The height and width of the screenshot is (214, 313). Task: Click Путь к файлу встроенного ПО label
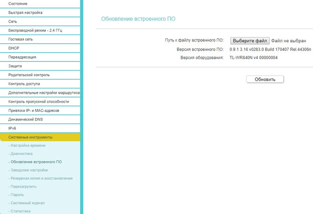click(194, 40)
